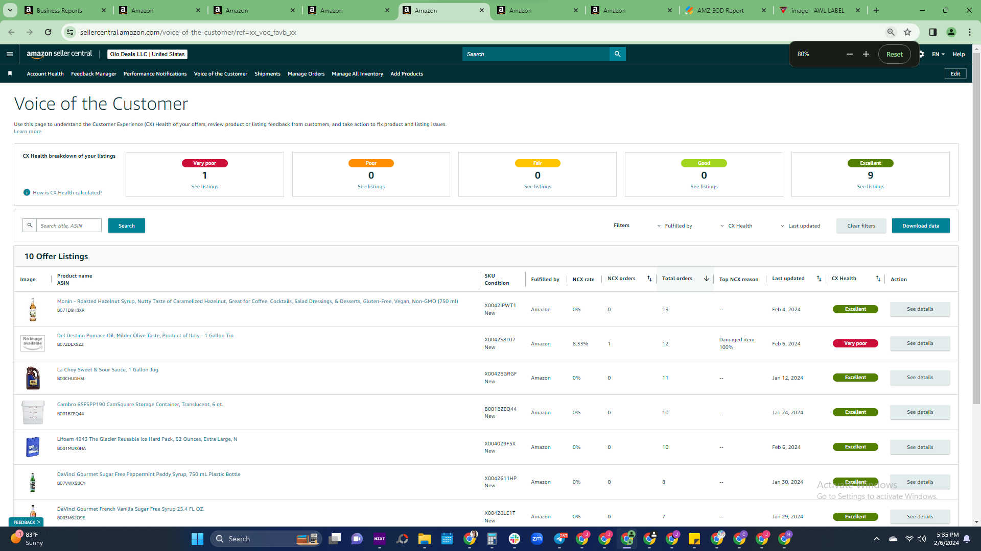See listings under Excellent

click(x=871, y=187)
